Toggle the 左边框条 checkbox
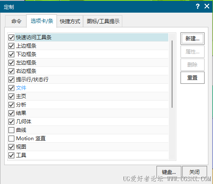213x184 pixels. [11, 63]
